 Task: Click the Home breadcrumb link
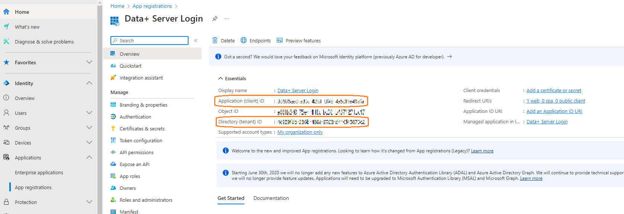click(118, 6)
